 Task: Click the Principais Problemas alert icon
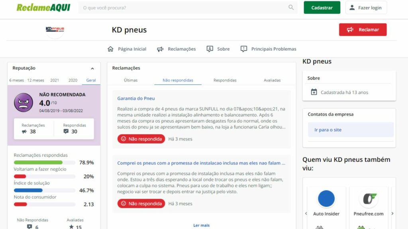244,49
